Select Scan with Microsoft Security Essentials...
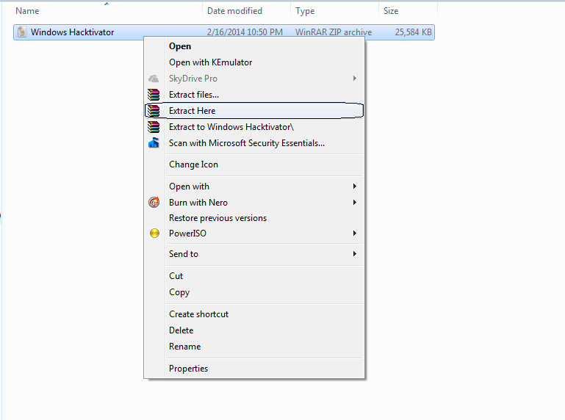Screen dimensions: 565x420 (254, 143)
